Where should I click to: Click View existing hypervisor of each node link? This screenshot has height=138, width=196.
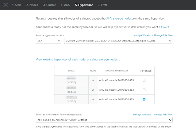click(x=78, y=59)
